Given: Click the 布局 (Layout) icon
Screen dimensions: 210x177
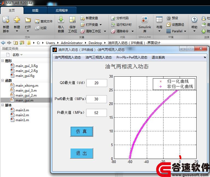Looking at the screenshot, I should 159,20.
